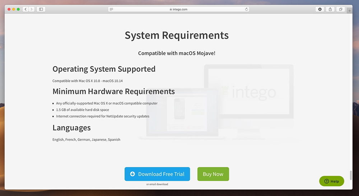
Task: Select 'Internet connection required for NetUpdate' bullet
Action: (x=103, y=116)
